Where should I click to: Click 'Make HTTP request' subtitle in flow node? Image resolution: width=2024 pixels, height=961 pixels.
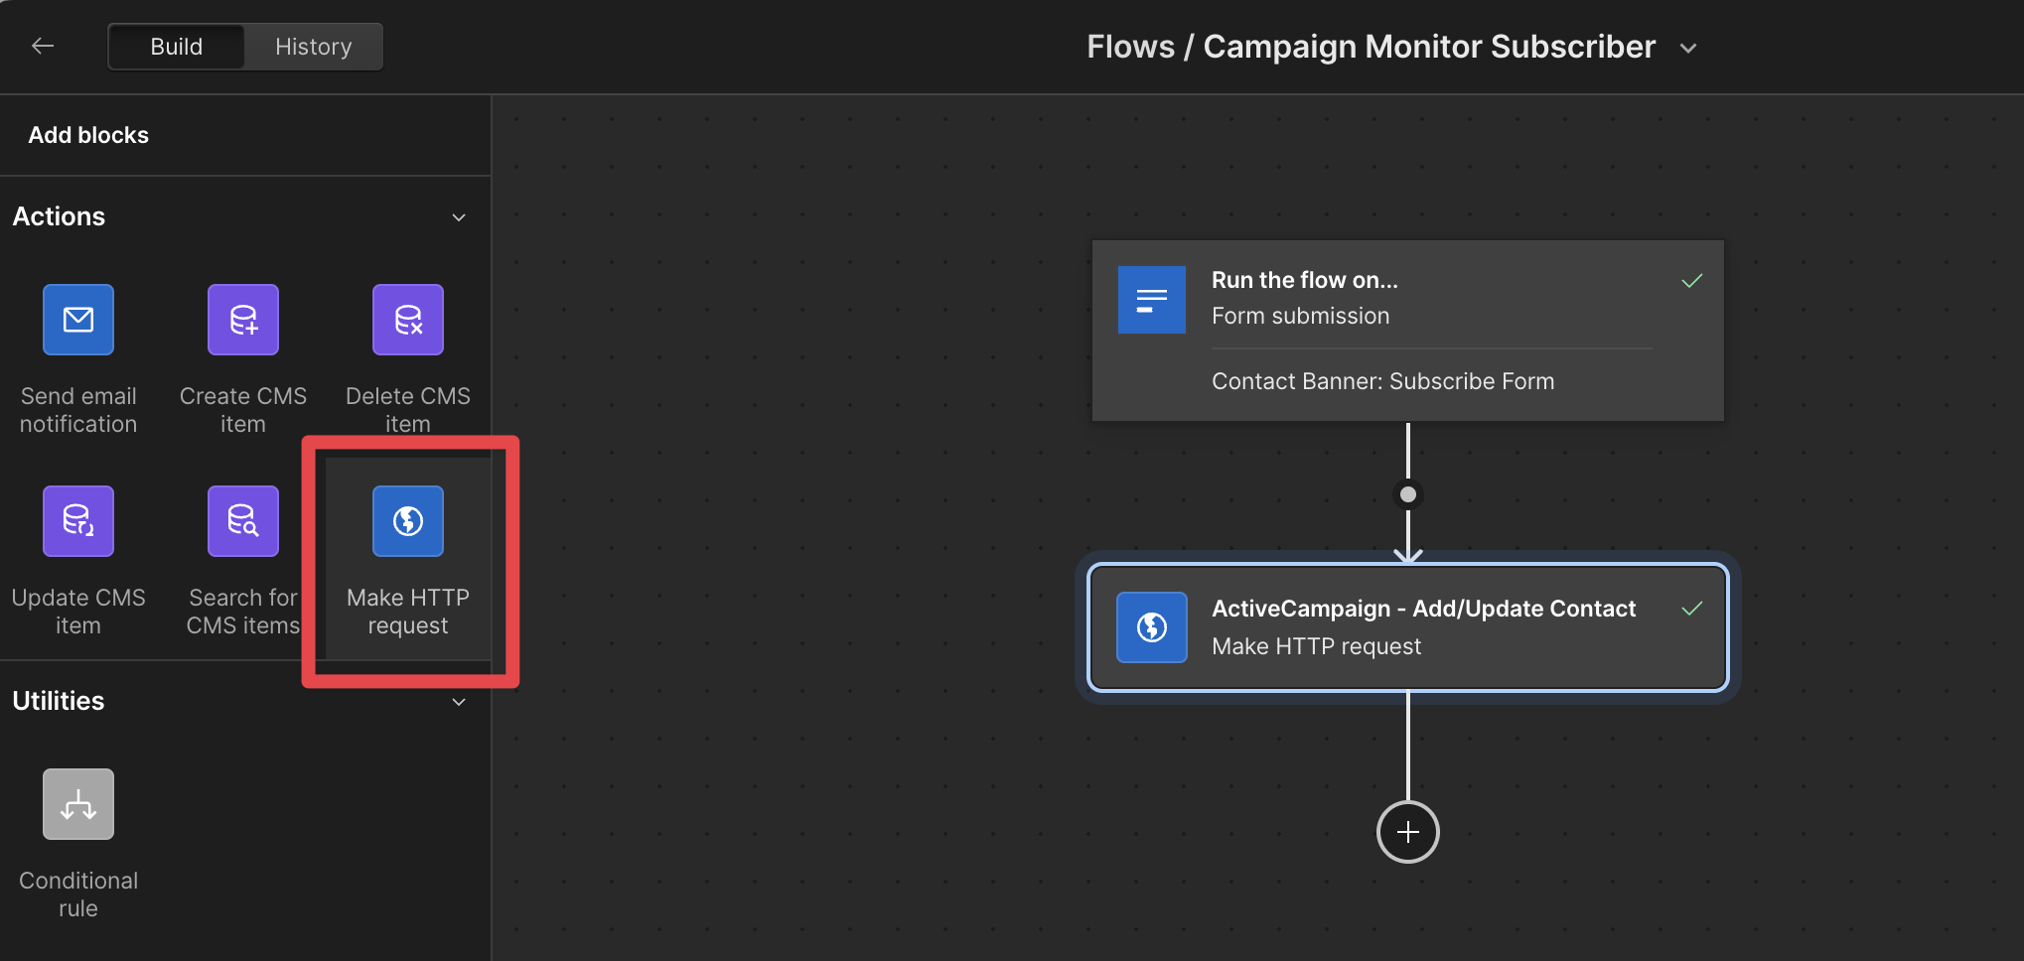point(1317,646)
